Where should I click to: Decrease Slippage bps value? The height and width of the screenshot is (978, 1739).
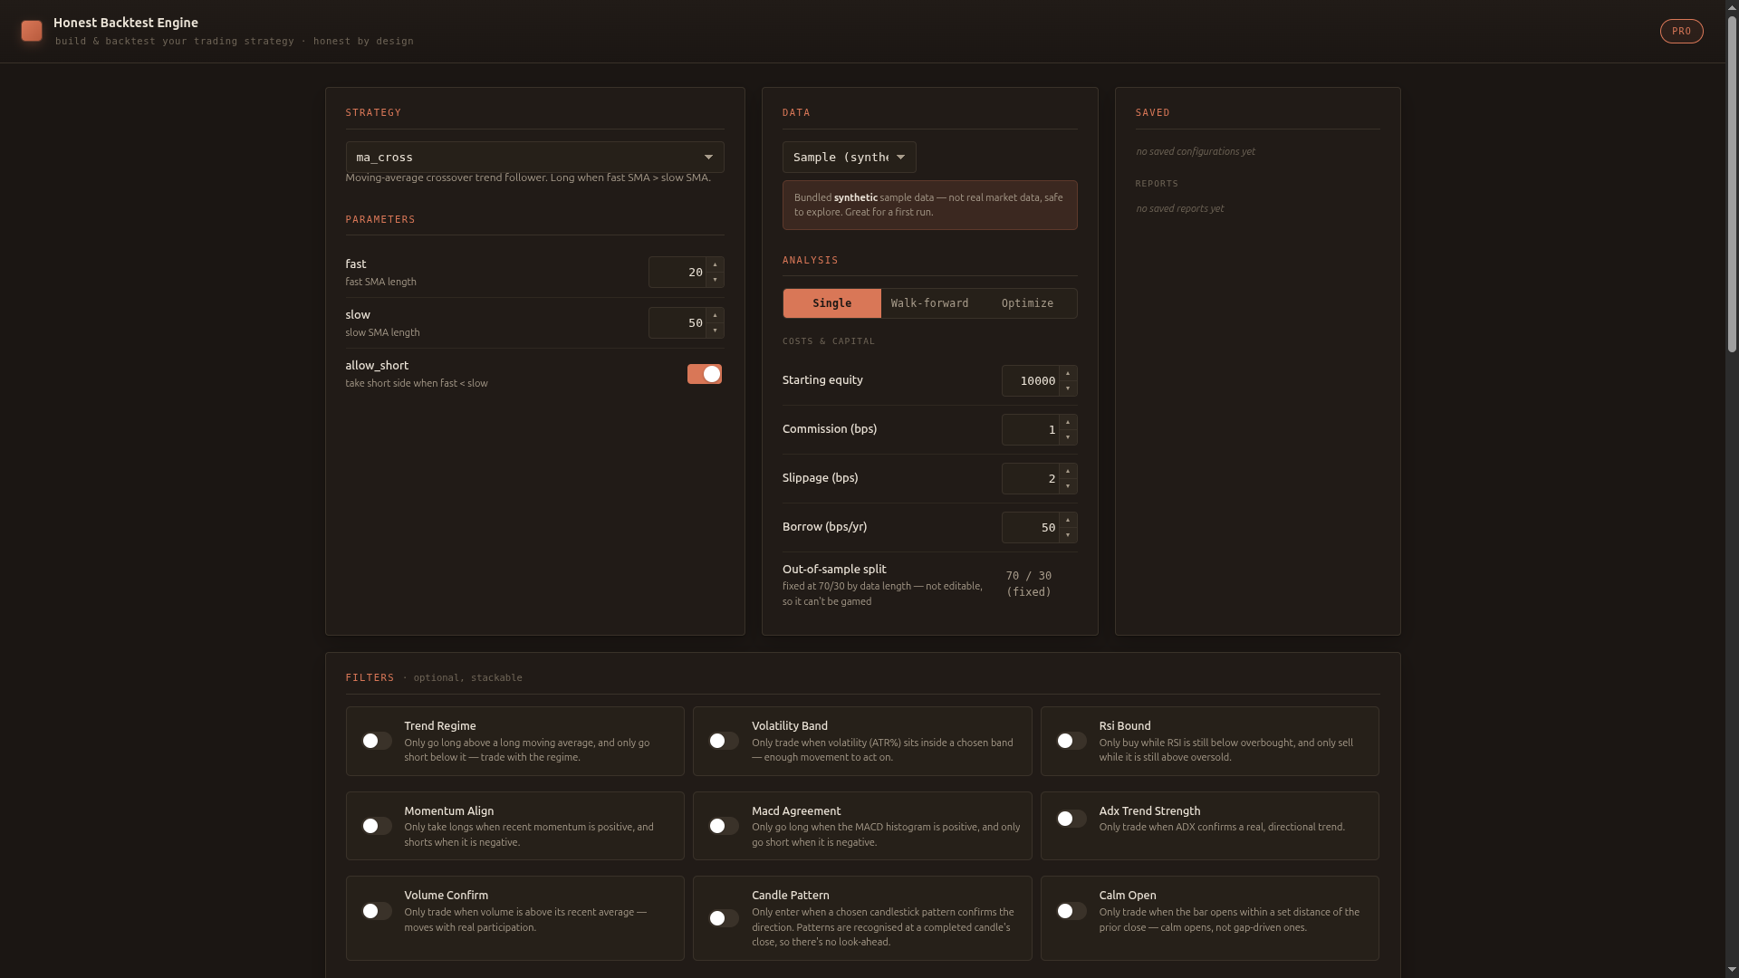click(1068, 486)
